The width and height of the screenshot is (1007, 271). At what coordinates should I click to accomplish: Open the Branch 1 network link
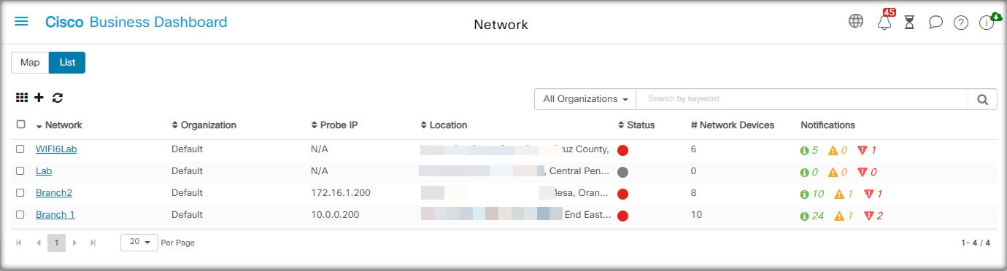pos(55,215)
